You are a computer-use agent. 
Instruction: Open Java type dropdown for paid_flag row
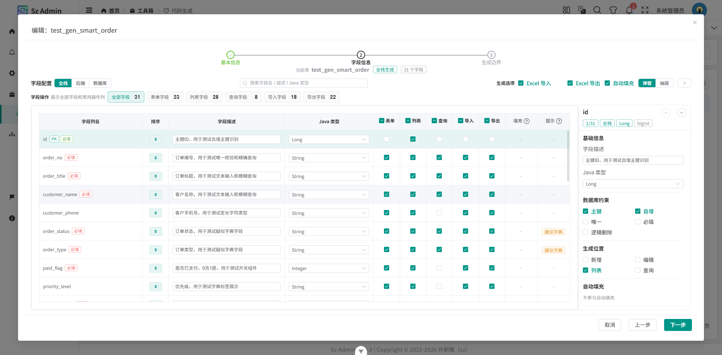pyautogui.click(x=329, y=268)
